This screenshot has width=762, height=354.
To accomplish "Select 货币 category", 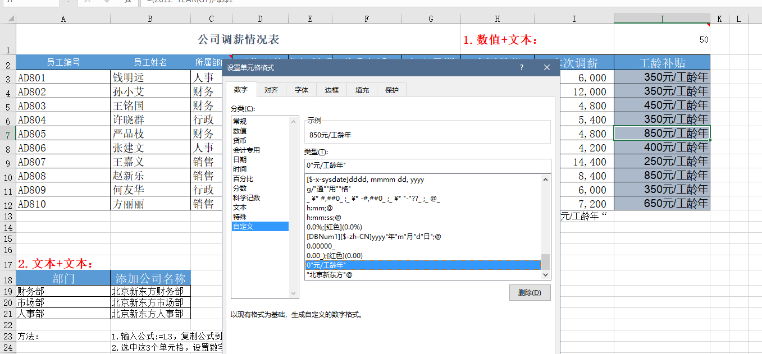I will (x=260, y=140).
